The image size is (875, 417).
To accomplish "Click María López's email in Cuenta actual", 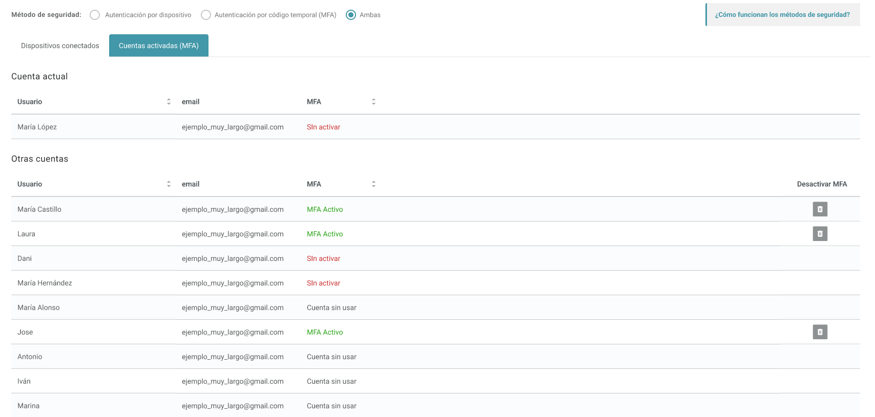I will pos(233,127).
